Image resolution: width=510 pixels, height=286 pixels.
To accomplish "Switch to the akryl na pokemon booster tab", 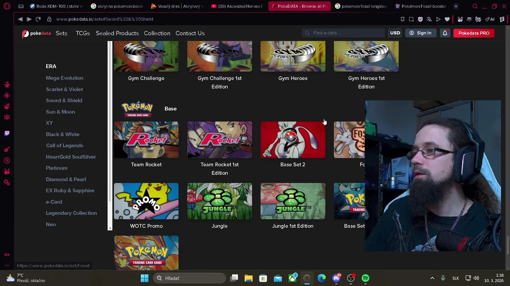I will tap(117, 6).
